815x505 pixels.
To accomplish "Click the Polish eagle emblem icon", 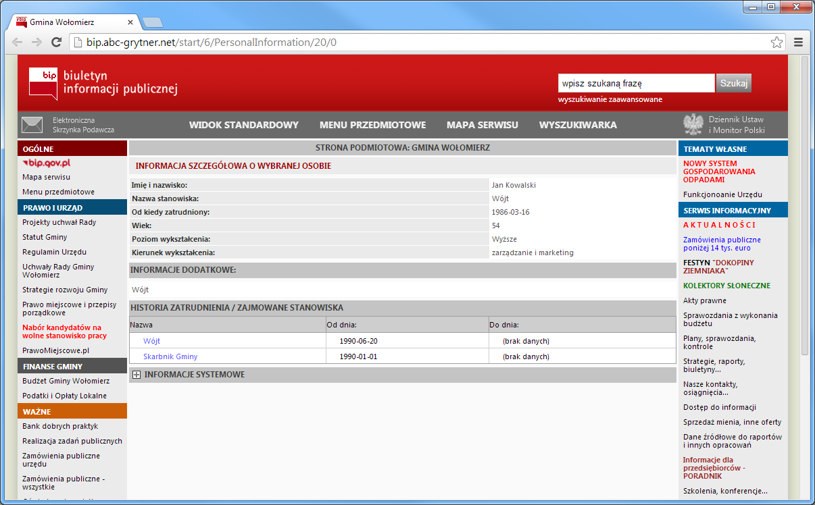I will pos(693,125).
